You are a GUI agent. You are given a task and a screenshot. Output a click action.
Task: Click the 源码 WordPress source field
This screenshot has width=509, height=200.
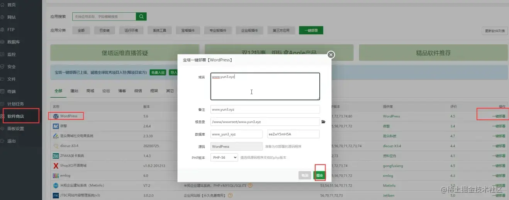[x=236, y=146]
